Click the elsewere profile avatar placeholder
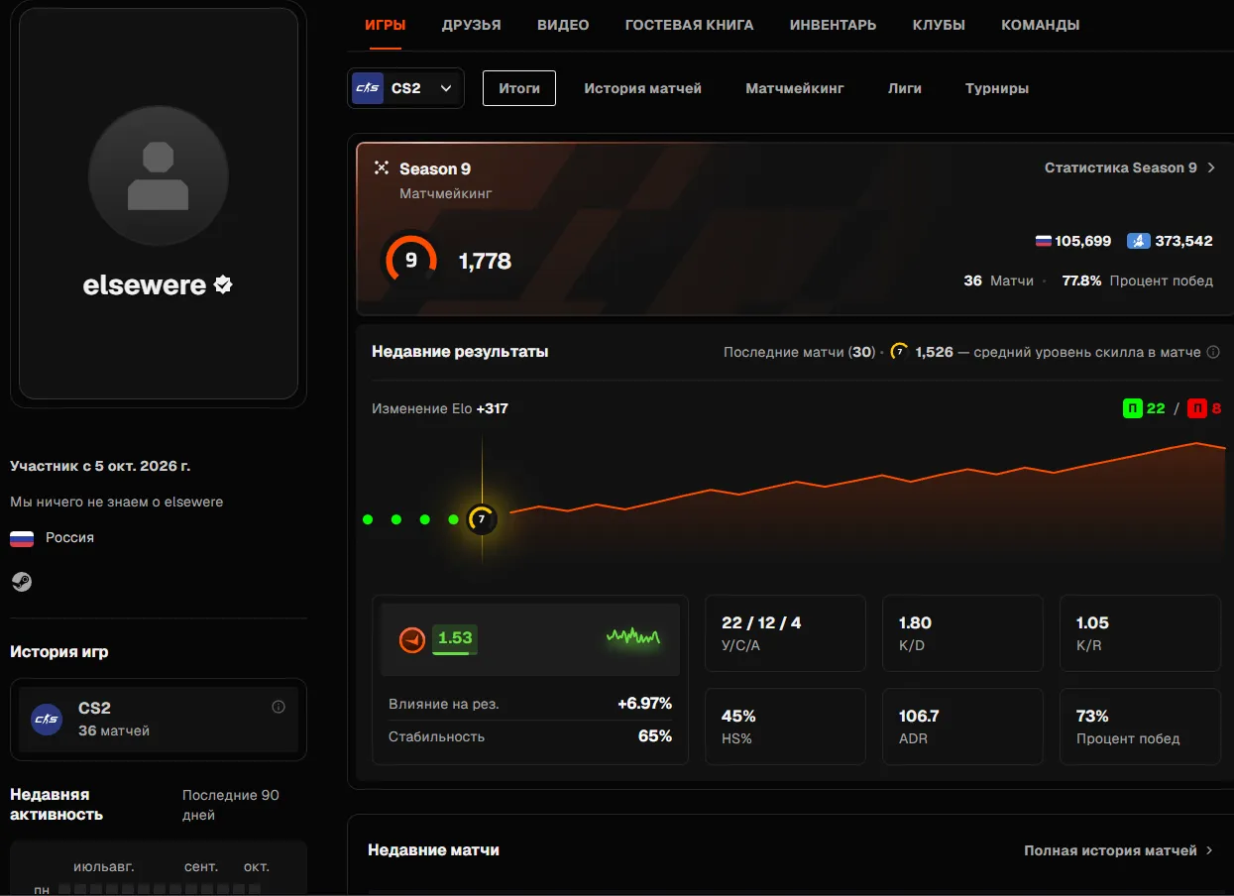 tap(159, 175)
